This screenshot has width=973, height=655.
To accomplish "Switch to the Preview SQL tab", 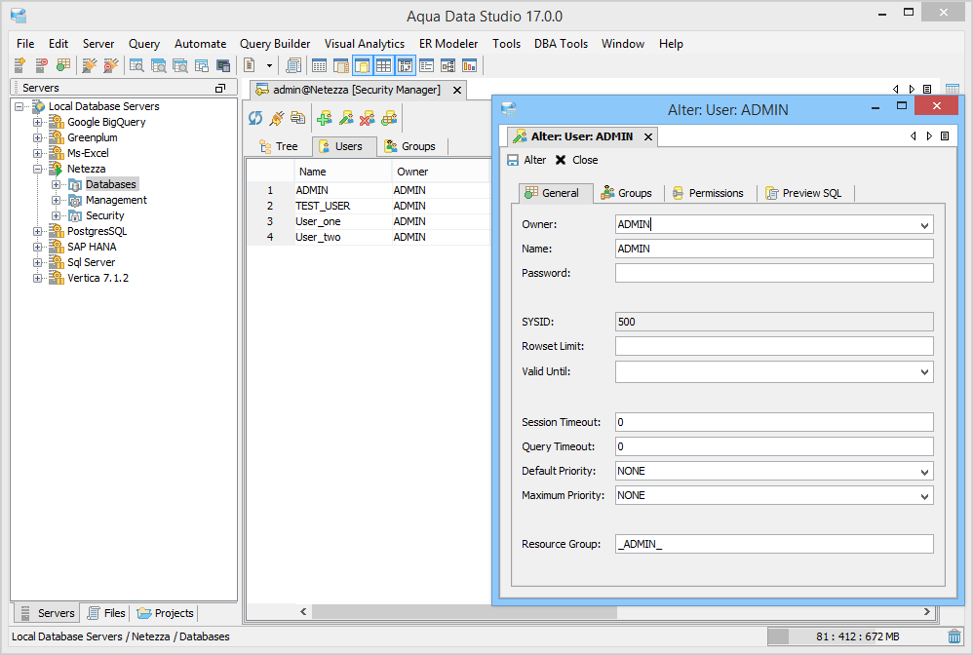I will point(805,193).
